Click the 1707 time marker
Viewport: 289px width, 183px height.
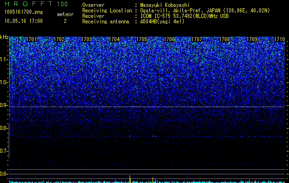click(x=197, y=39)
